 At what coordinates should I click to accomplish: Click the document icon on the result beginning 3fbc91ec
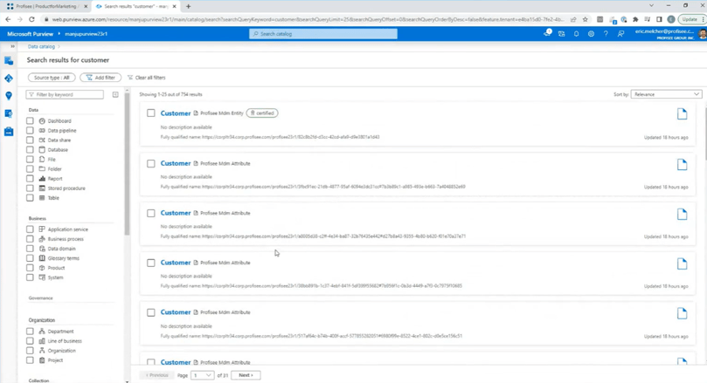point(682,164)
